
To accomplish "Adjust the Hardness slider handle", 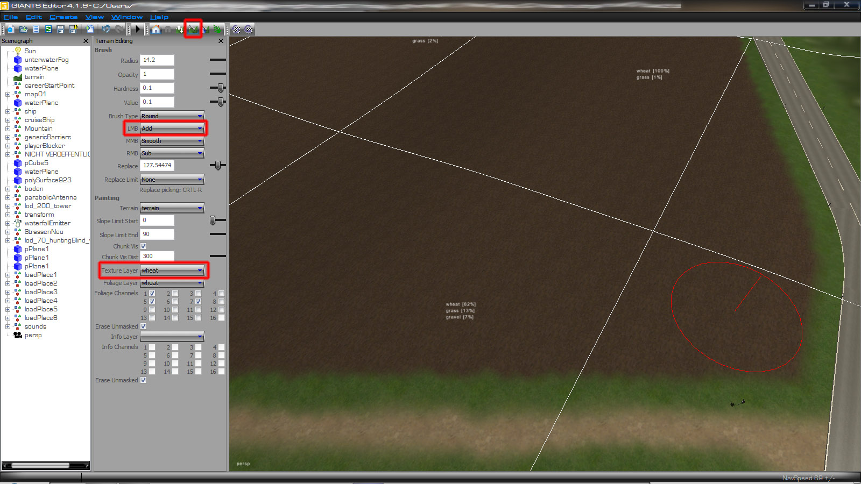I will 220,88.
